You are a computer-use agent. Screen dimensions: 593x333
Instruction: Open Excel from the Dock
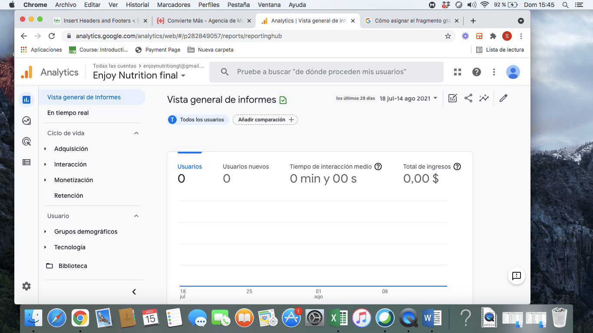338,318
